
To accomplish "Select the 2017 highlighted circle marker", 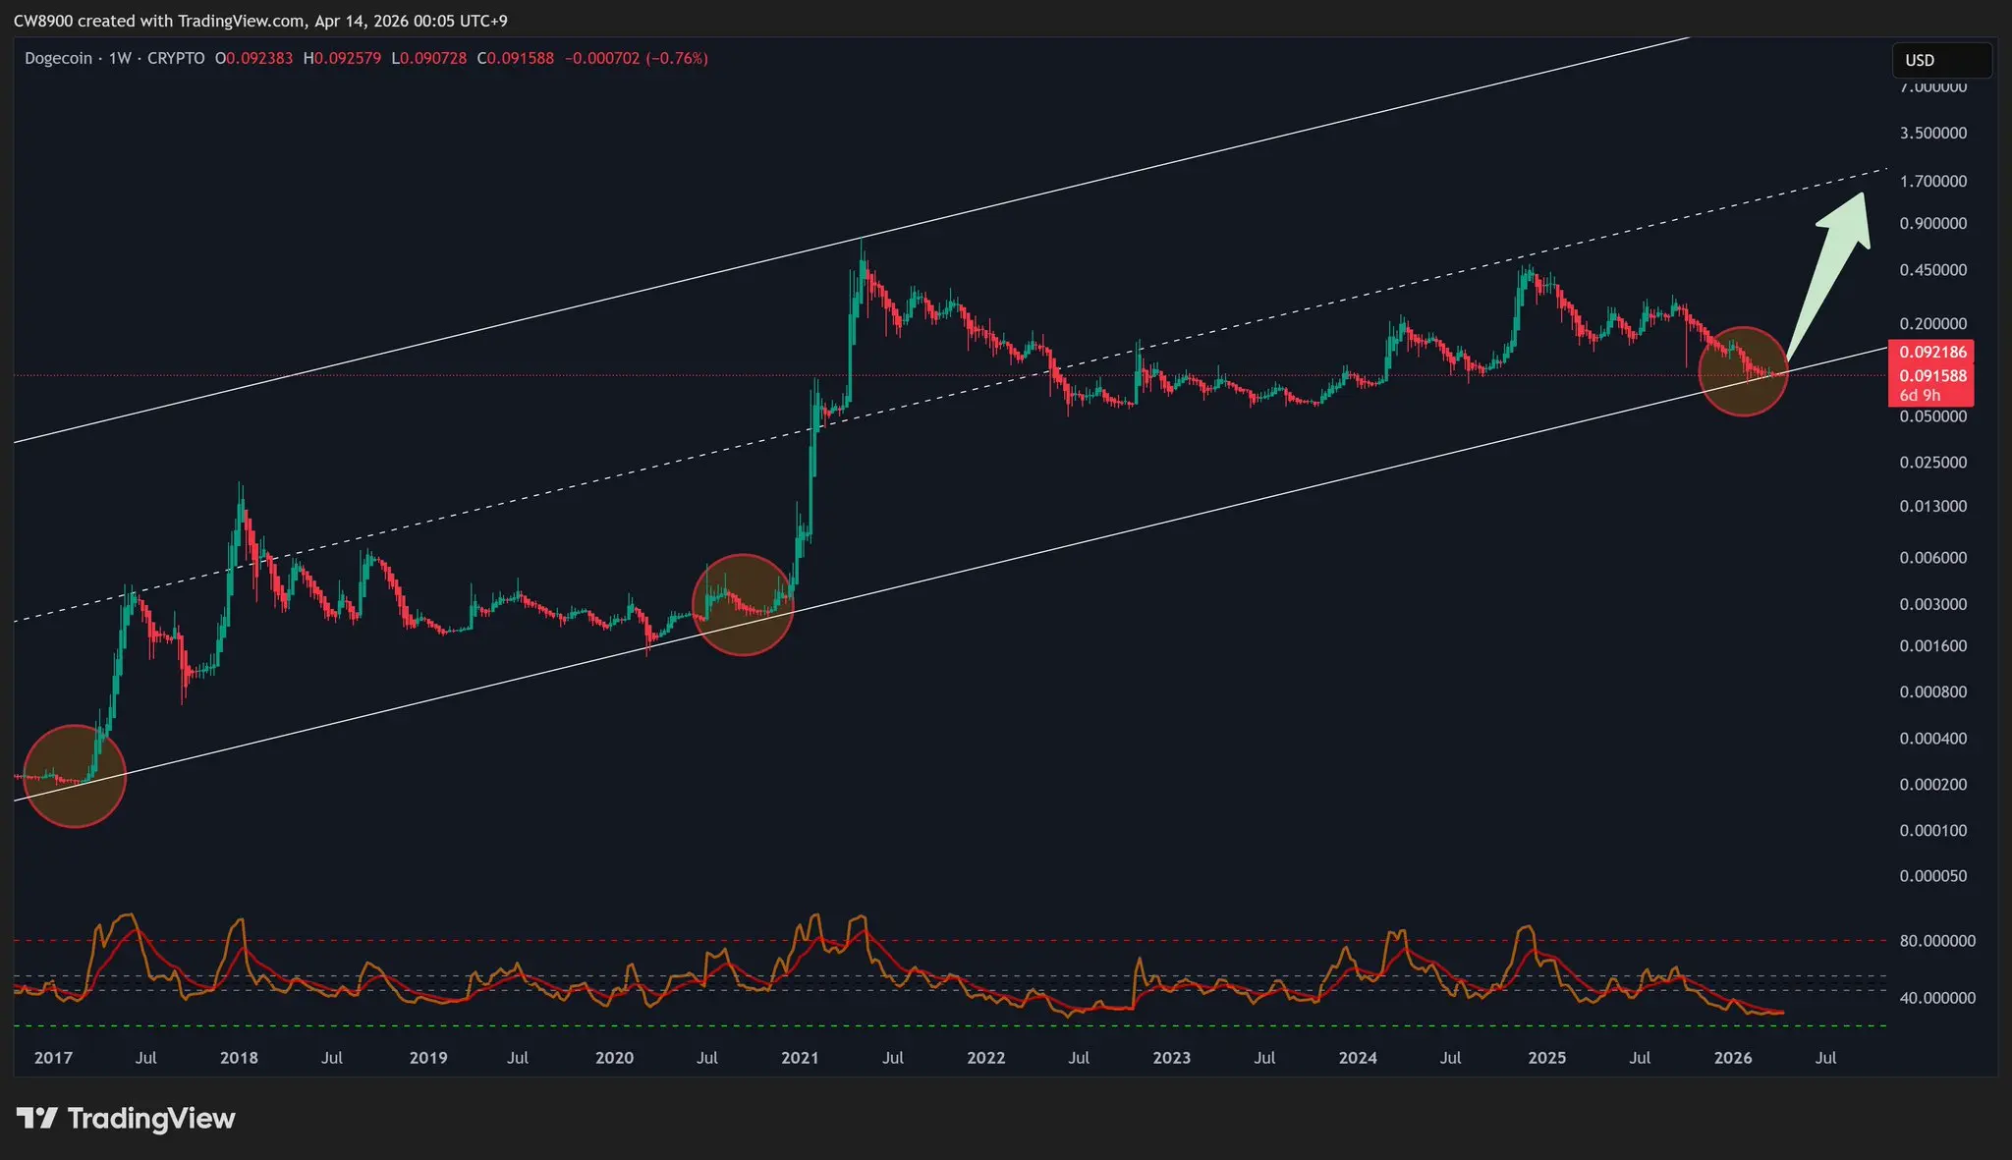I will (75, 776).
